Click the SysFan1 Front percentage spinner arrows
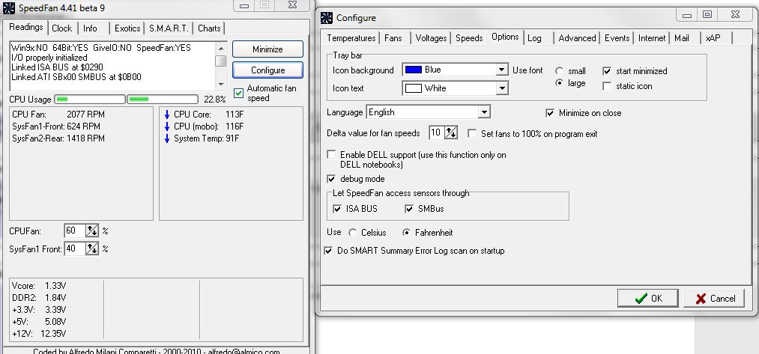Screen dimensions: 759x354 click(x=92, y=248)
